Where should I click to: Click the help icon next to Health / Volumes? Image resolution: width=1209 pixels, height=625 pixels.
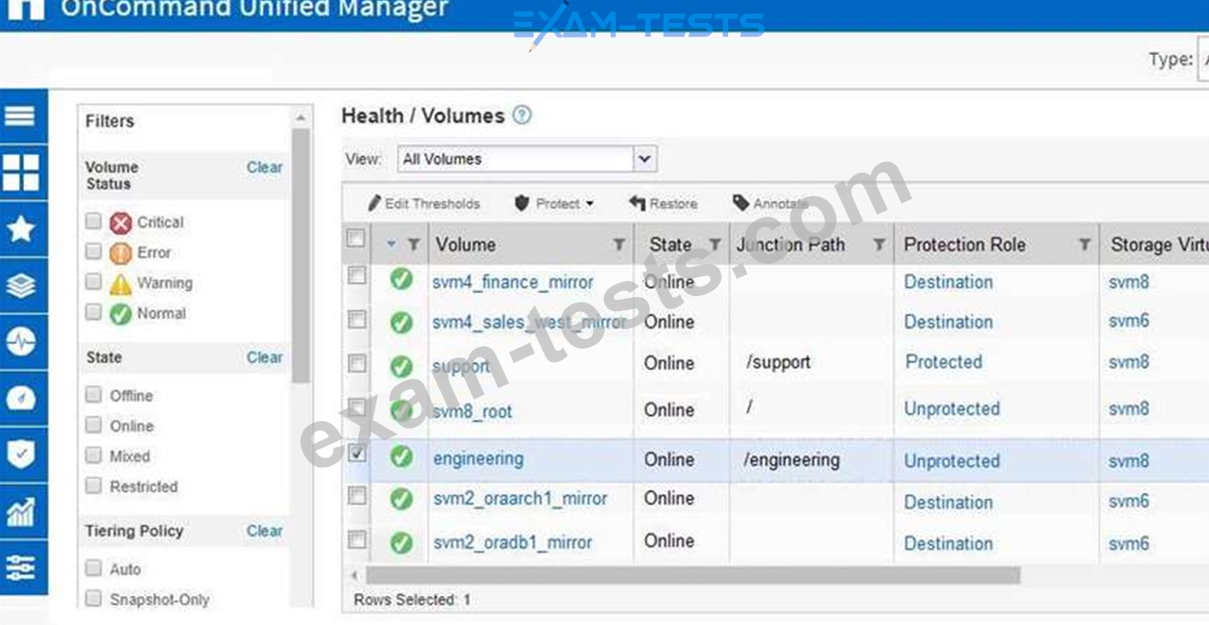click(x=522, y=115)
